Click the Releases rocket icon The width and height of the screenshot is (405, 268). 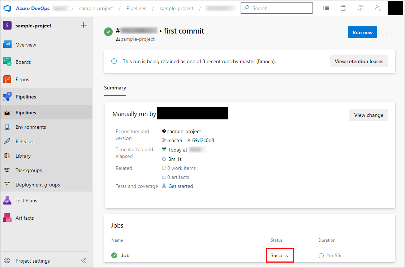point(7,141)
